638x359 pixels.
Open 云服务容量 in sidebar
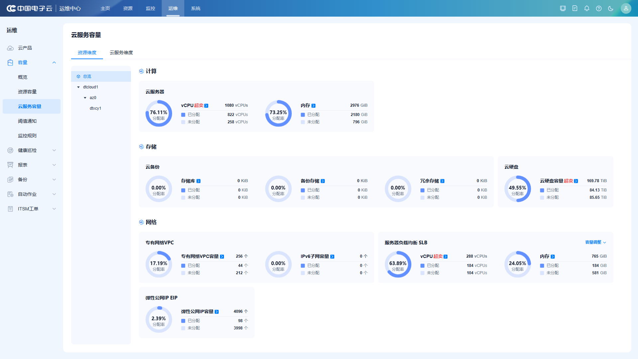pos(32,106)
